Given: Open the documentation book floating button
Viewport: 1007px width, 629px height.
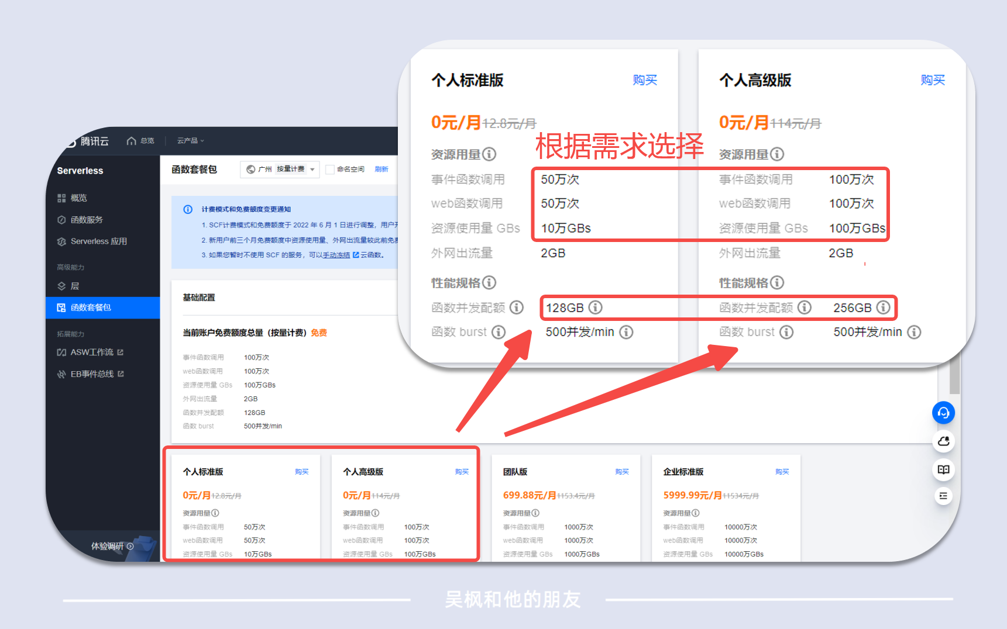Looking at the screenshot, I should (943, 469).
